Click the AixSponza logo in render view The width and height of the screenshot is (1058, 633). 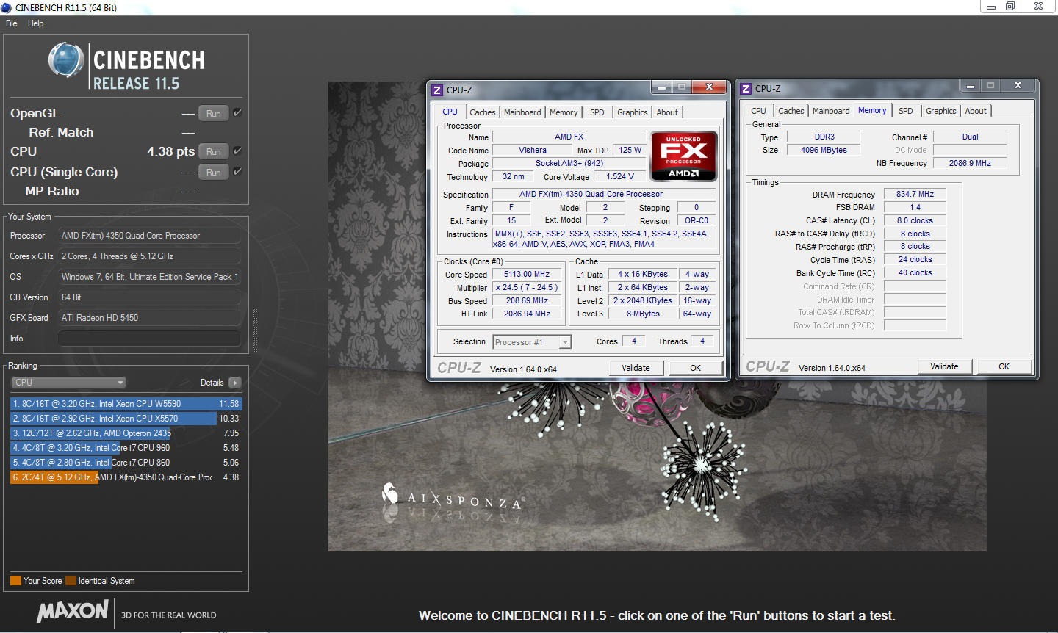452,498
